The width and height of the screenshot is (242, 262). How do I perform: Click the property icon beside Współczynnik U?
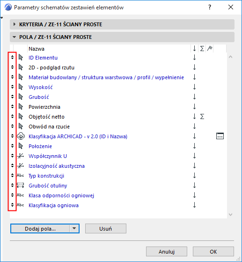pos(21,156)
